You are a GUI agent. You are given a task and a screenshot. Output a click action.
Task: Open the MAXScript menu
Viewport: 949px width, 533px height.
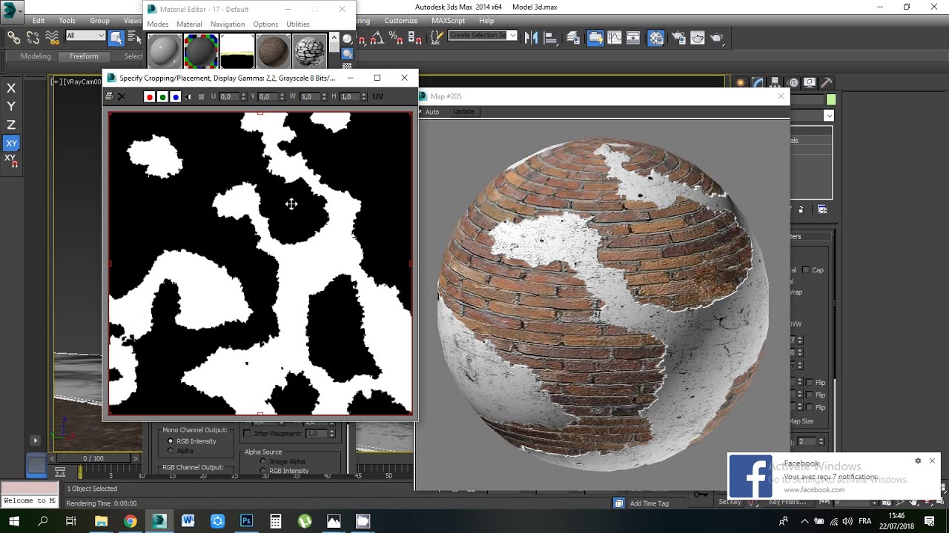[x=449, y=21]
